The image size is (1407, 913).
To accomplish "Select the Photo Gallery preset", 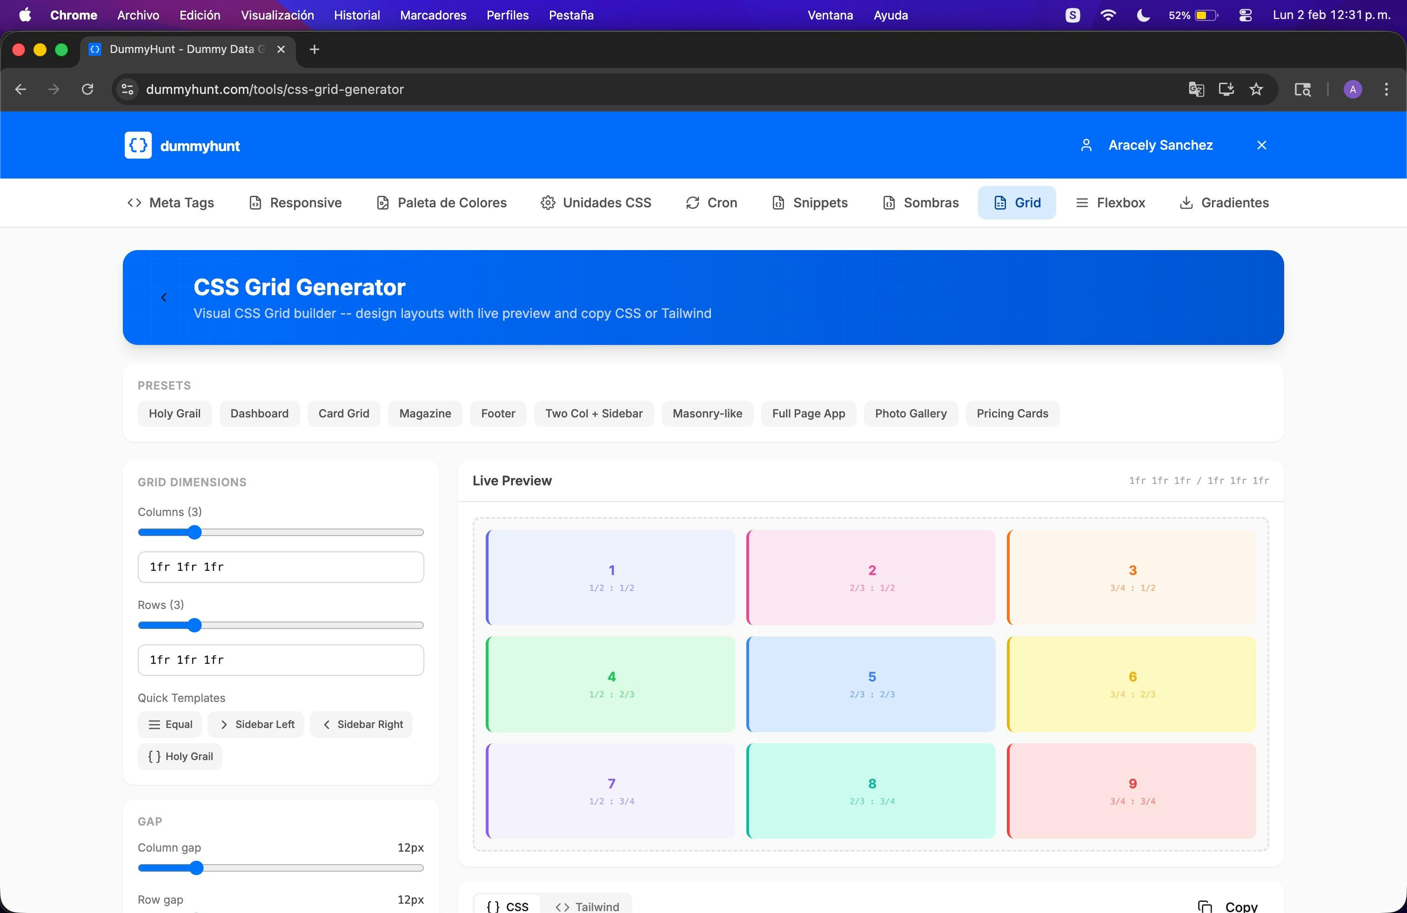I will [911, 413].
